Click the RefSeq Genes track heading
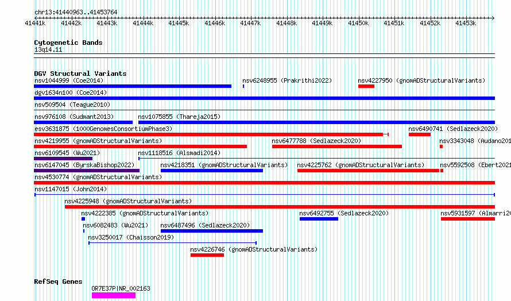The width and height of the screenshot is (511, 301). pos(58,282)
